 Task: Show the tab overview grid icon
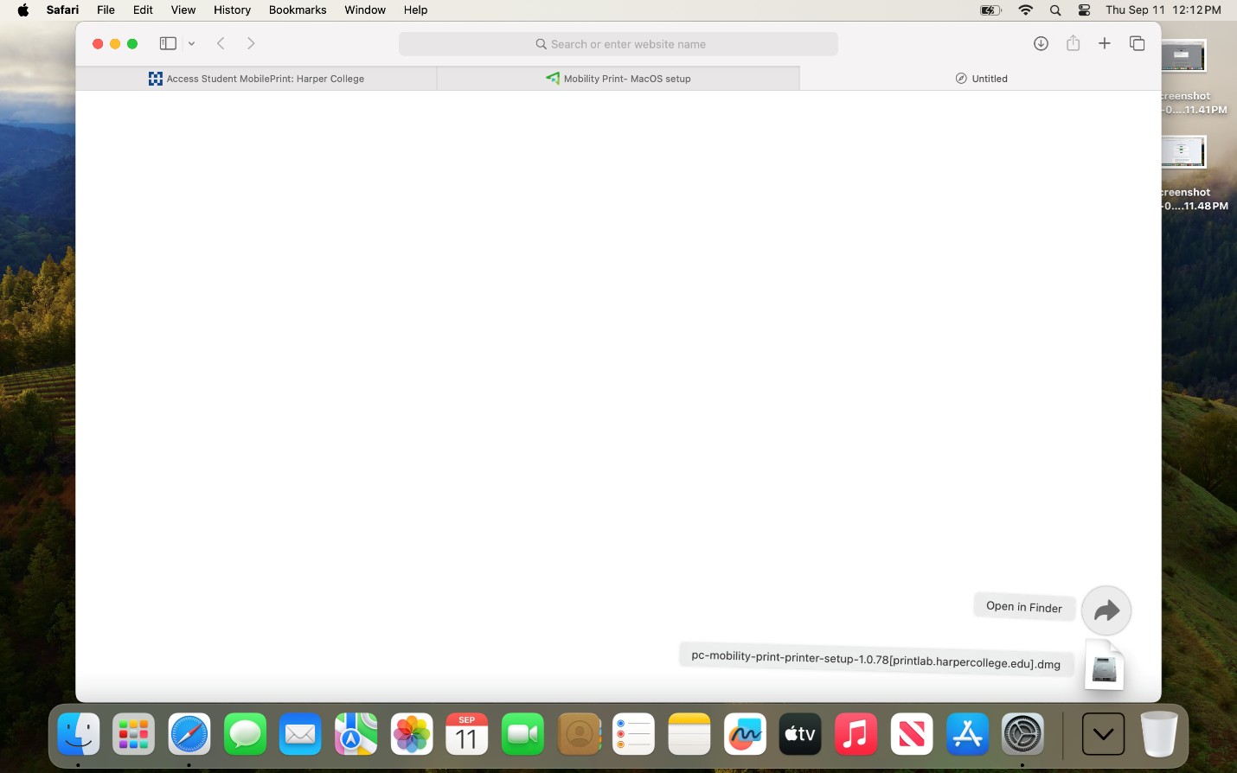(x=1137, y=43)
